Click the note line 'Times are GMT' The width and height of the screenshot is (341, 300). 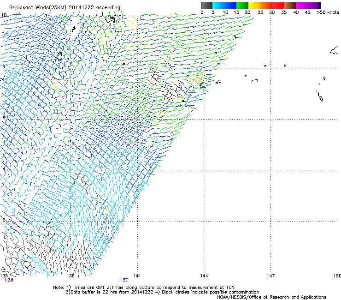coord(89,288)
